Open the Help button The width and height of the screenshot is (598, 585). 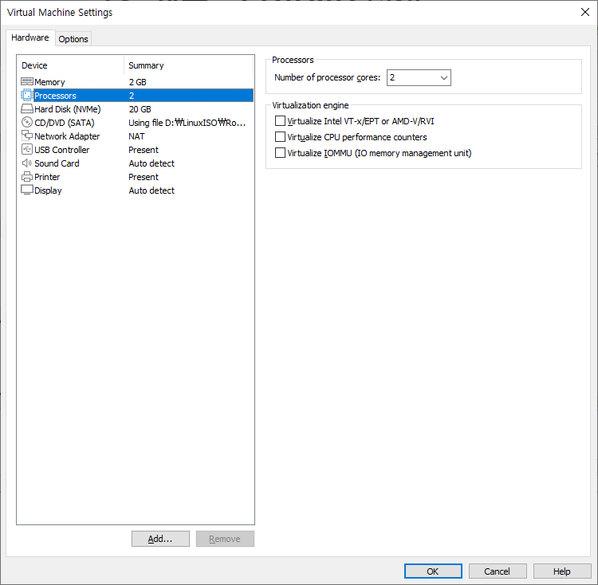pyautogui.click(x=562, y=571)
